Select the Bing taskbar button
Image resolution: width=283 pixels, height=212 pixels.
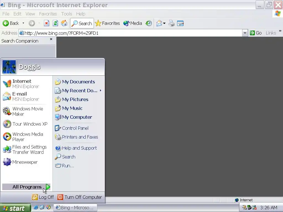tap(75, 208)
